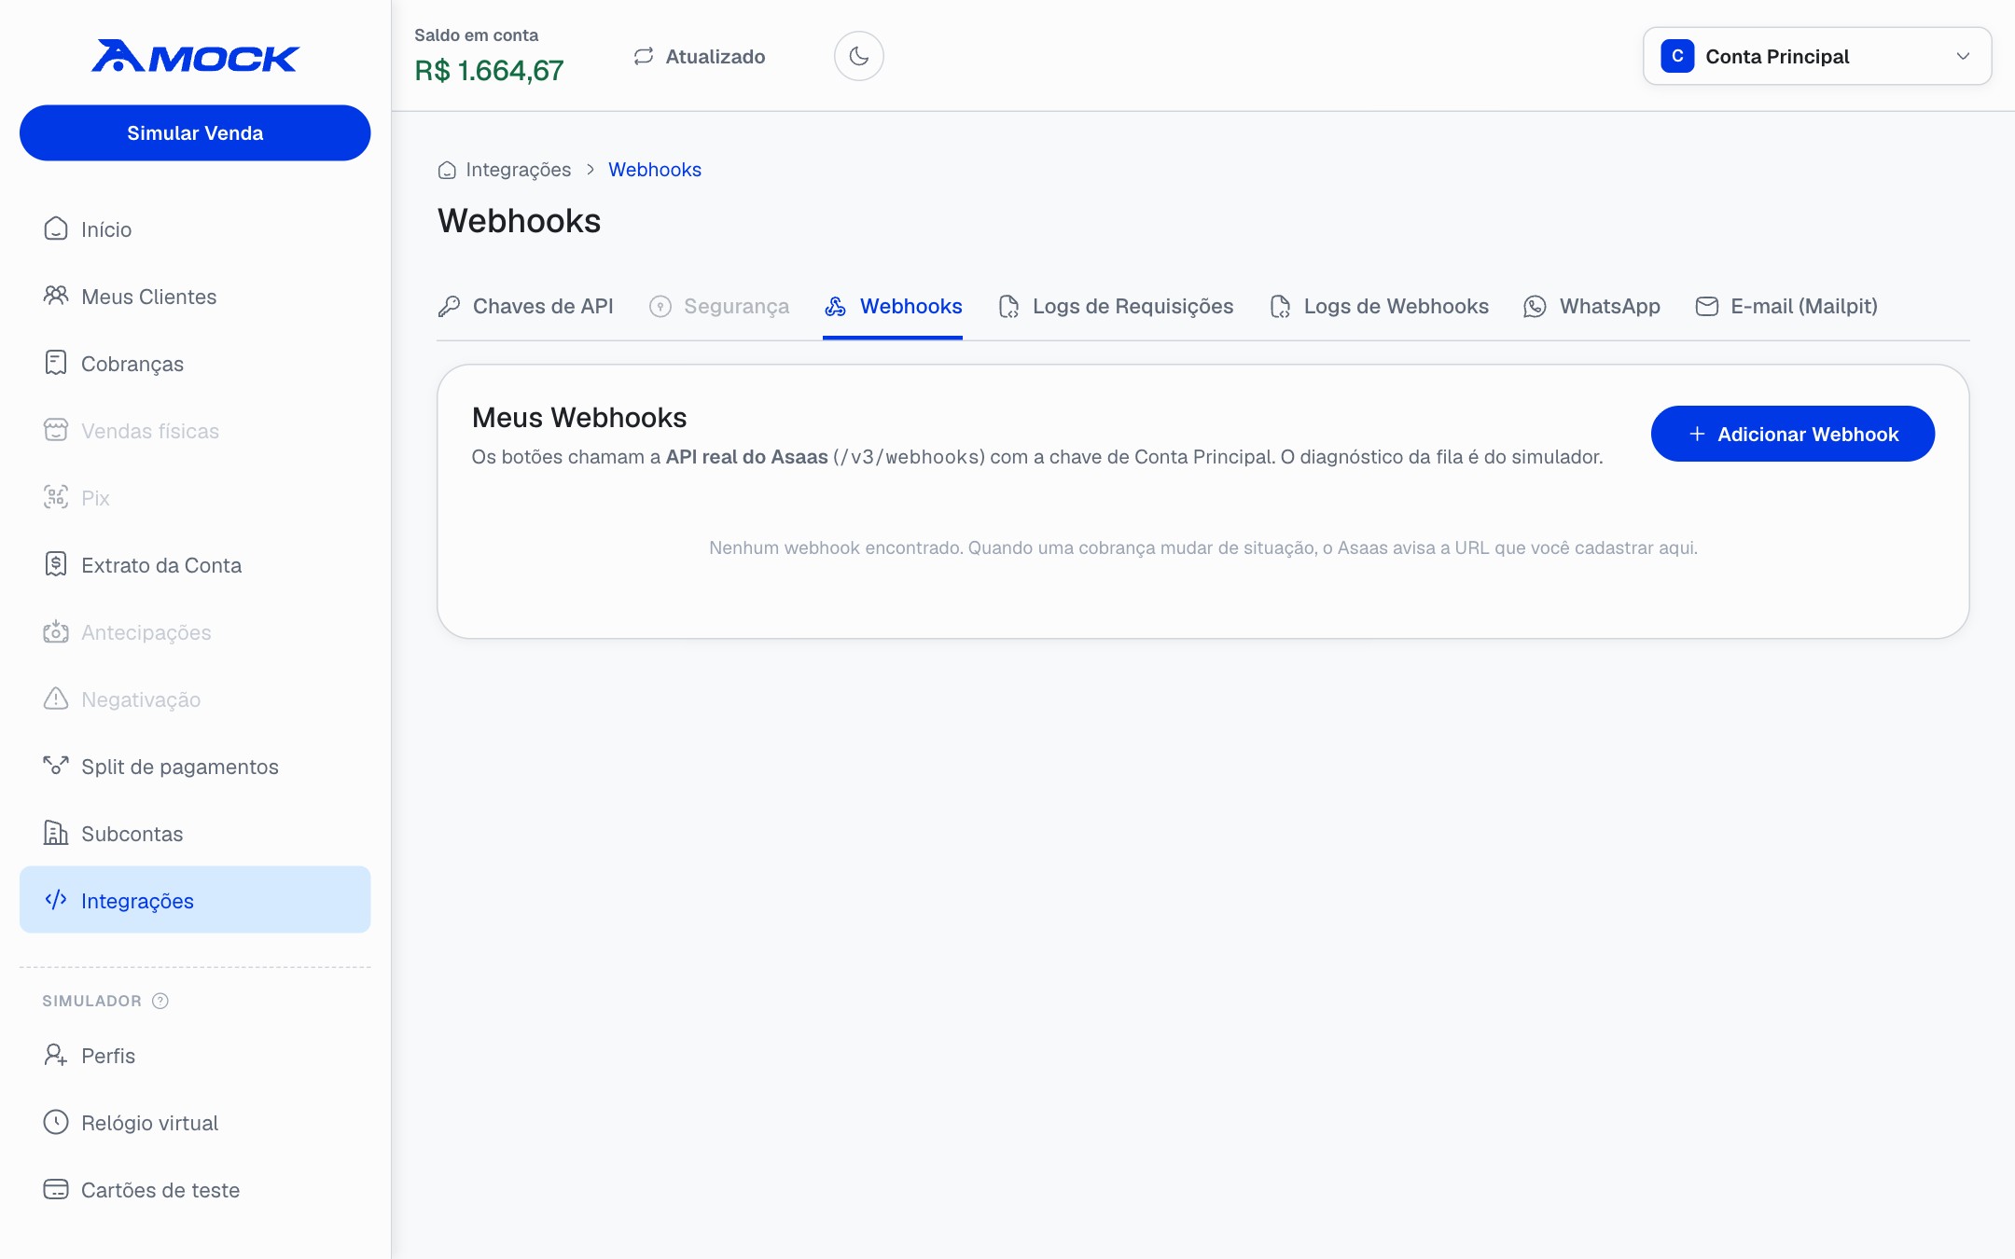Click the Webhooks breadcrumb link
The height and width of the screenshot is (1259, 2015).
[x=655, y=170]
